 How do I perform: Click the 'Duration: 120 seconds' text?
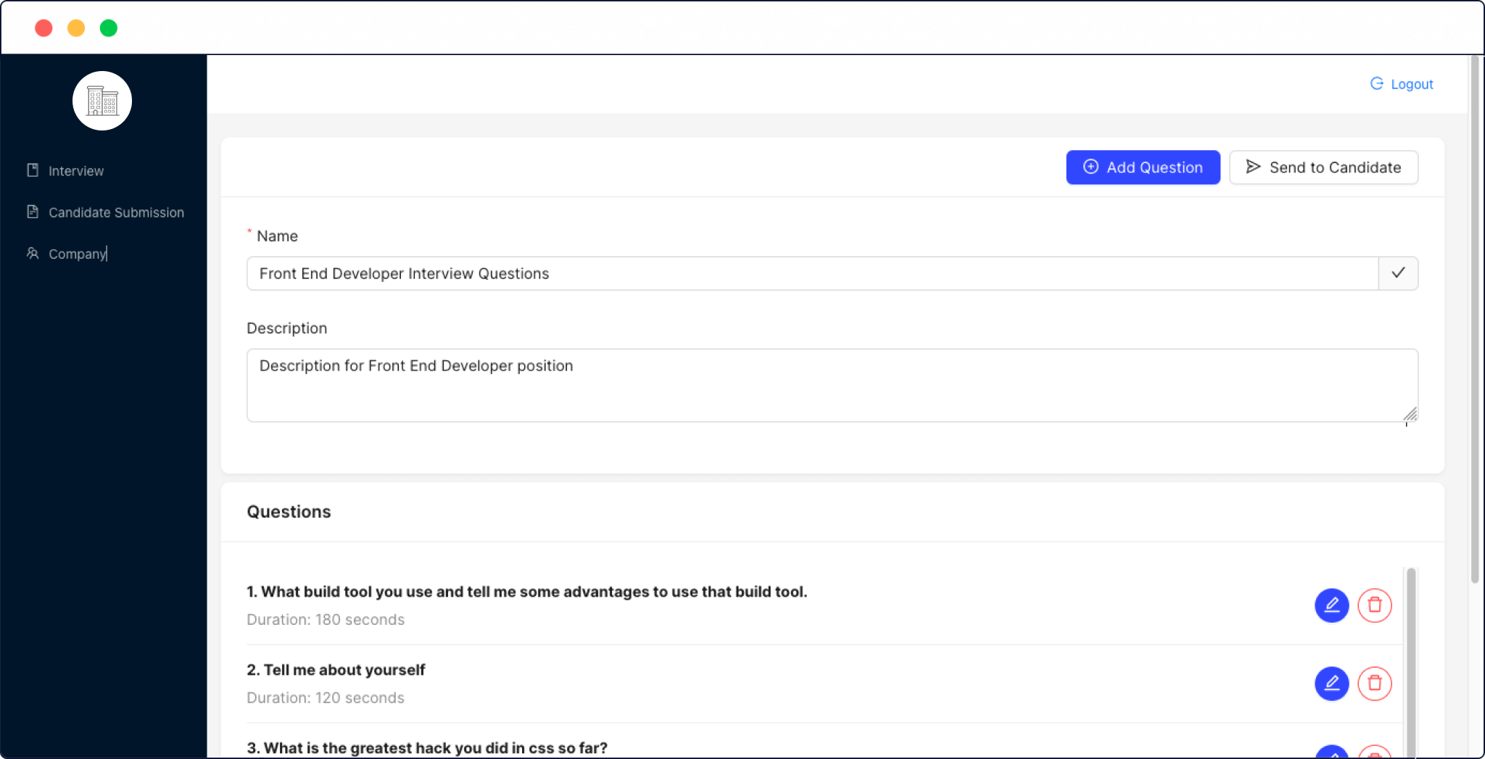click(326, 698)
